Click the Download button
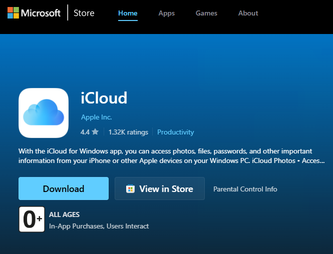Screen dimensions: 333x254 pos(64,188)
